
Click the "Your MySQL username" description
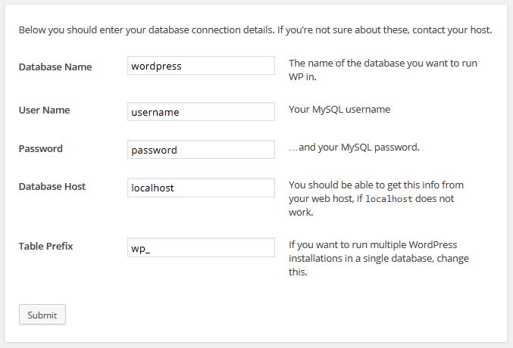339,110
